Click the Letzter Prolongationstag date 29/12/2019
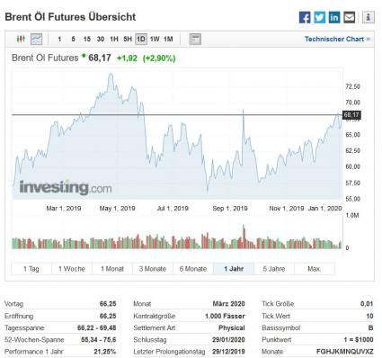Viewport: 382px width, 358px height. pos(228,352)
